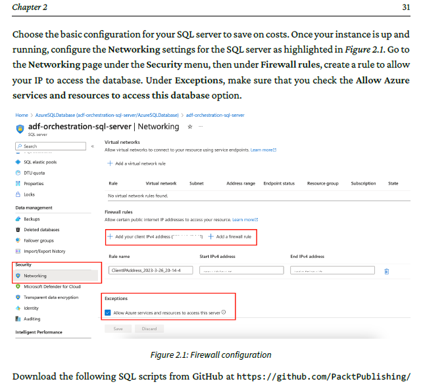The width and height of the screenshot is (423, 388).
Task: Click the Endpoint status column header
Action: pyautogui.click(x=279, y=183)
